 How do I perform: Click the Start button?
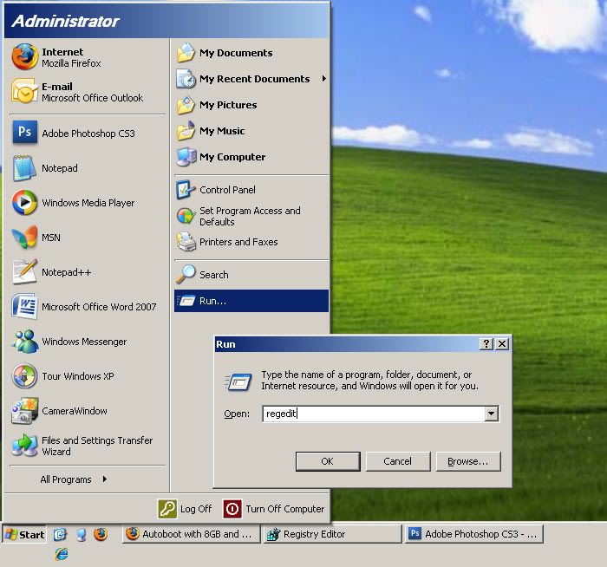tap(24, 535)
